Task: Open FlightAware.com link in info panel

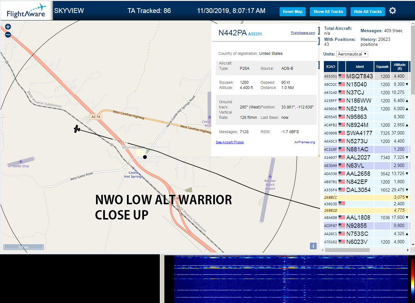Action: click(303, 33)
